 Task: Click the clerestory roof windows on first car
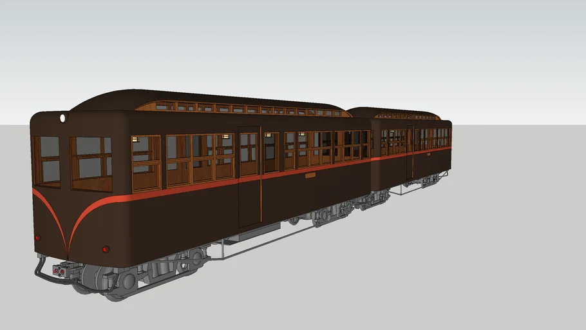click(245, 109)
